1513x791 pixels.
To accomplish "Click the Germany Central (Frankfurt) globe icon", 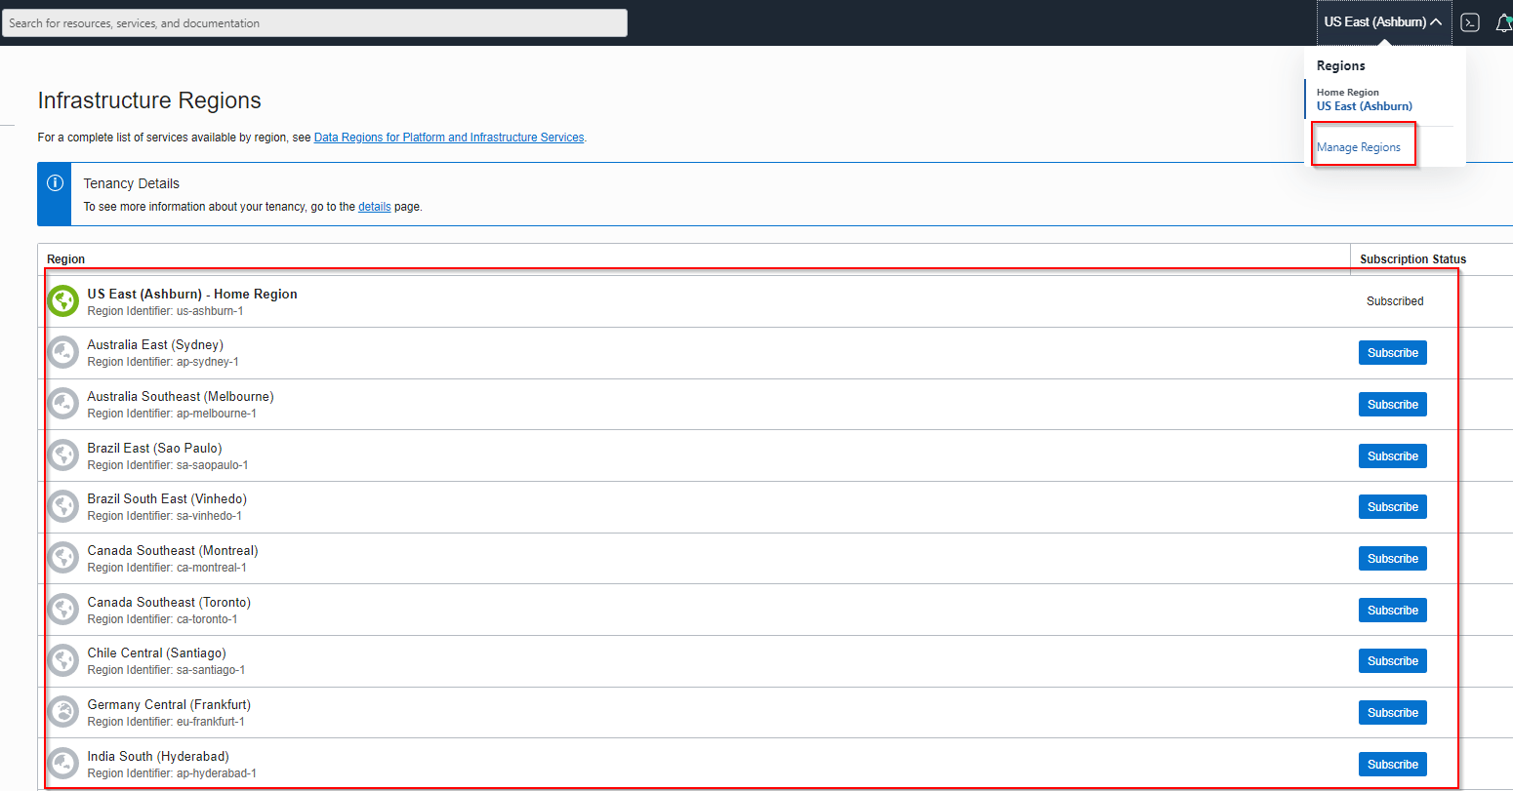I will click(63, 712).
